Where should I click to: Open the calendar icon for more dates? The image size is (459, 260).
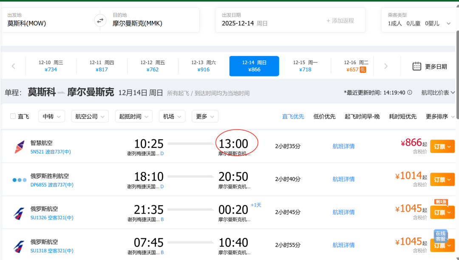pyautogui.click(x=416, y=66)
